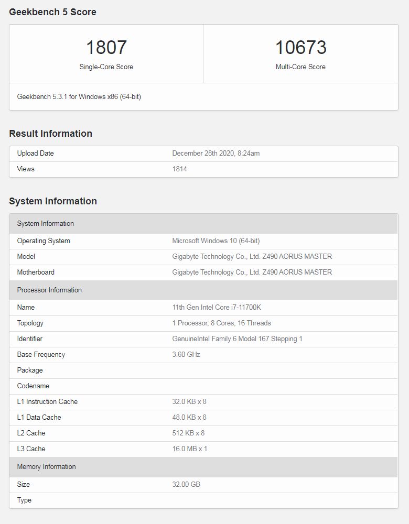Screen dimensions: 409x524
Task: Select the 512 KB x 8 value
Action: point(189,433)
